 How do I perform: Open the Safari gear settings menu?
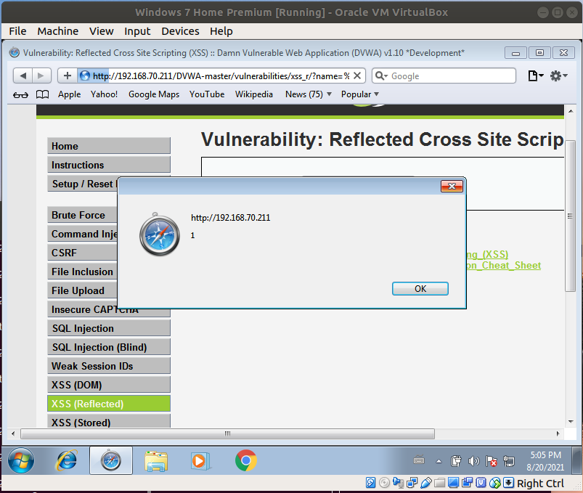pos(558,76)
